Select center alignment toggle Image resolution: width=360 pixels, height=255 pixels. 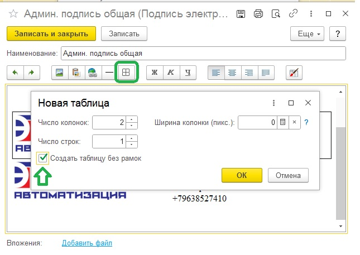point(232,73)
